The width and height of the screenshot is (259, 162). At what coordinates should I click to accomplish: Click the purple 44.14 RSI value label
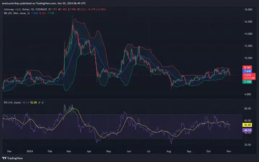pos(247,130)
